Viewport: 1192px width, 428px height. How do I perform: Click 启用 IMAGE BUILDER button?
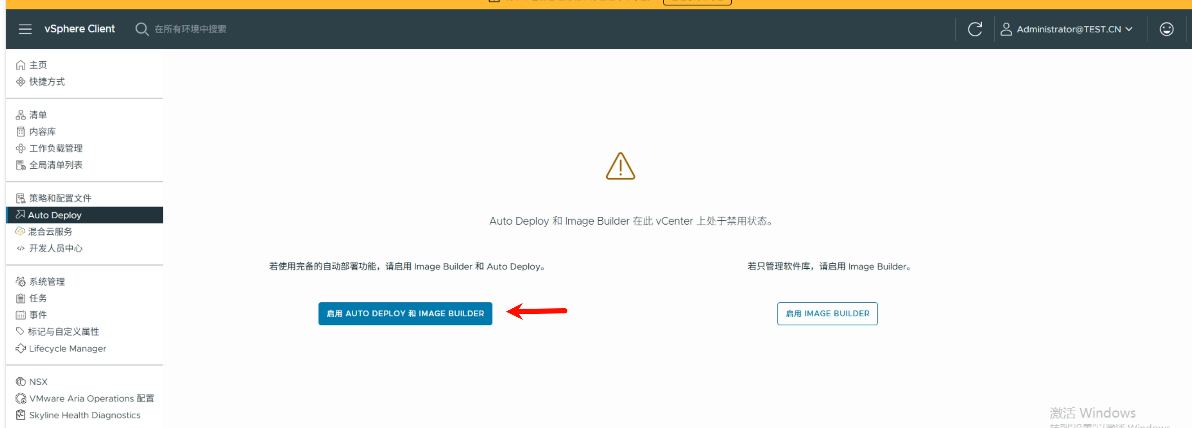(x=827, y=313)
